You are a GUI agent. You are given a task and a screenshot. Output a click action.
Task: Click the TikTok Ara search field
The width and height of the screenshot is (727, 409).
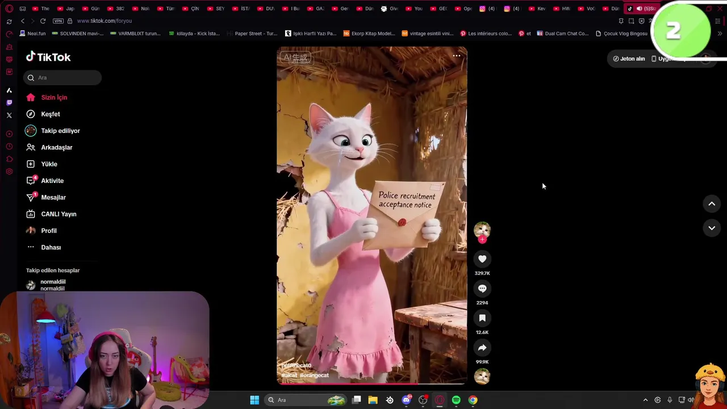(62, 78)
